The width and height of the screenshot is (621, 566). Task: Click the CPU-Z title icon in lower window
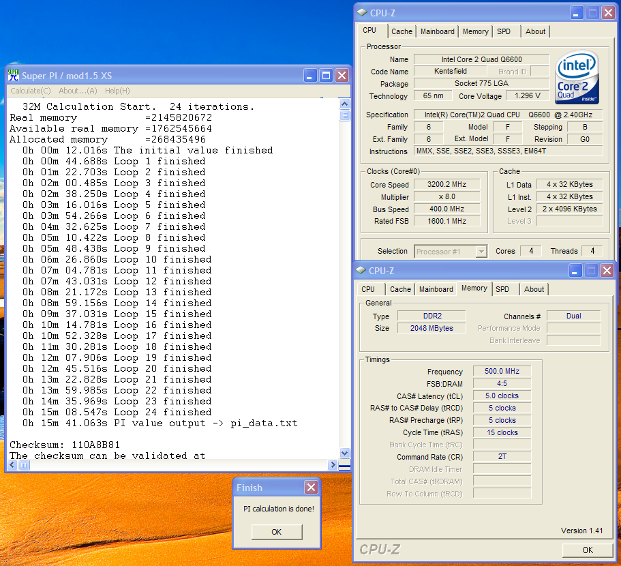pos(361,271)
